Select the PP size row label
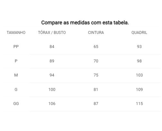This screenshot has width=162, height=131. coord(16,47)
